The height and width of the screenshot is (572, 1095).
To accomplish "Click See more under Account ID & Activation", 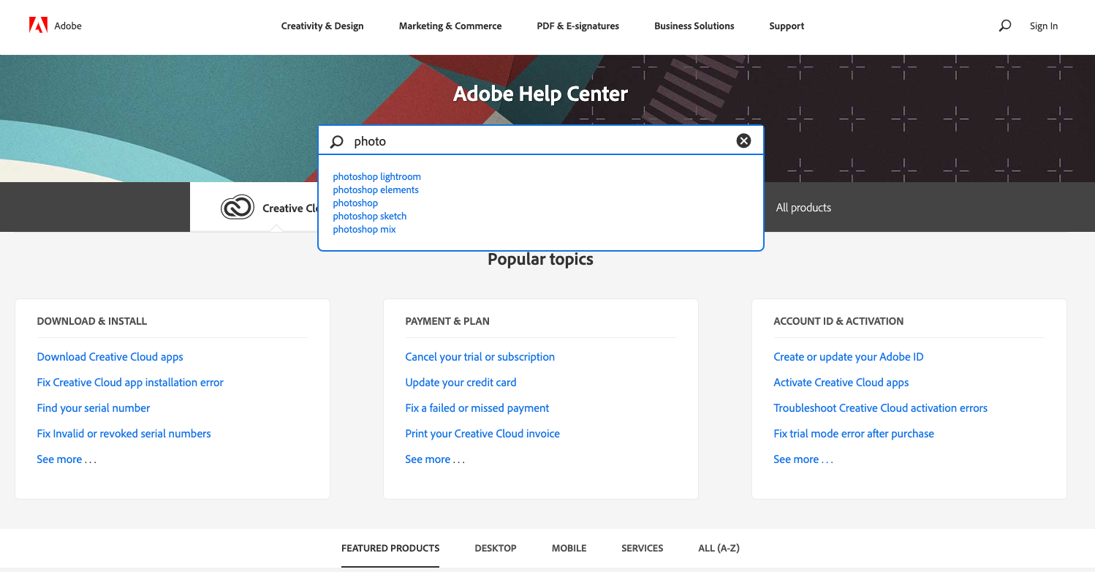I will coord(803,459).
